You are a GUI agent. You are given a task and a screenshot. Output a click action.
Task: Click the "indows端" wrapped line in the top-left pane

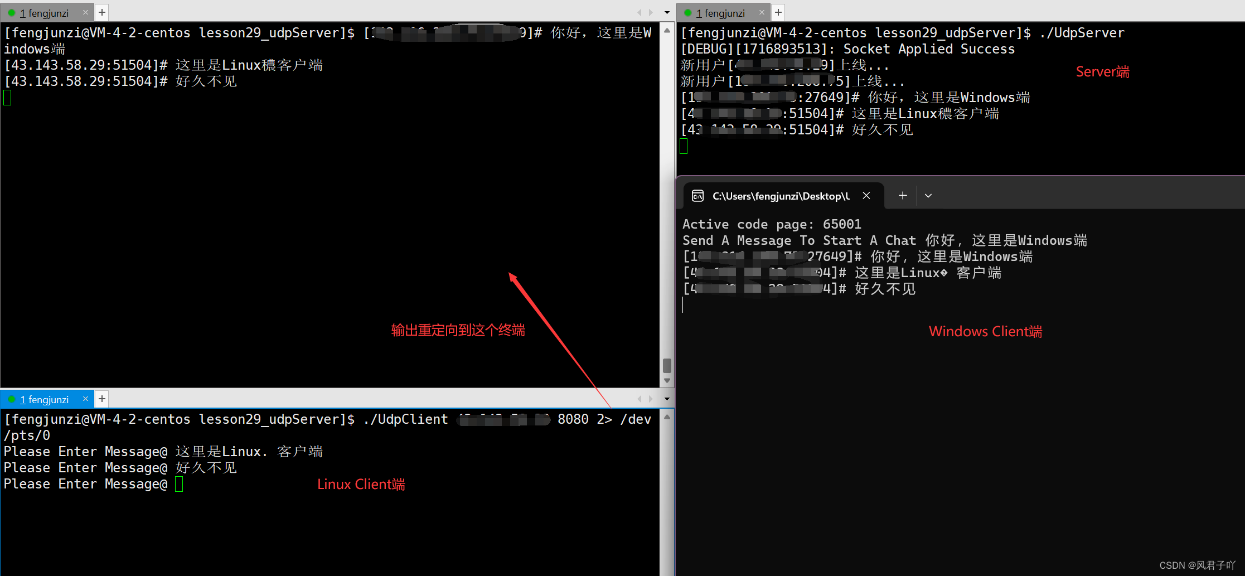[35, 49]
